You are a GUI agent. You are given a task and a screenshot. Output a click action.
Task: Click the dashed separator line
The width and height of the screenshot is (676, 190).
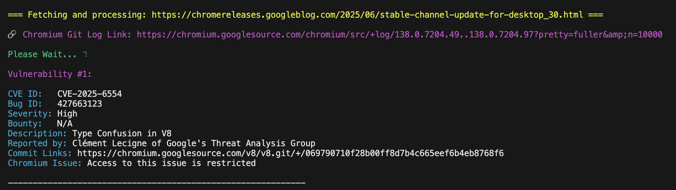(x=157, y=183)
